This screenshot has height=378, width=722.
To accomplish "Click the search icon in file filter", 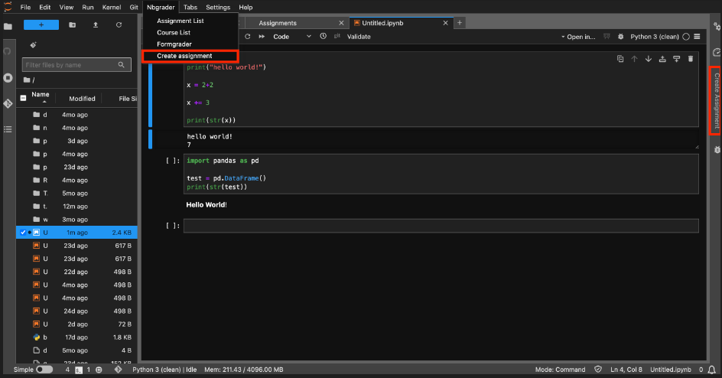I will coord(121,65).
